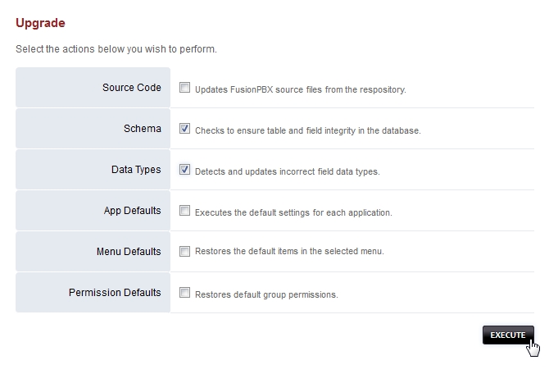
Task: Click 'Detects and updates incorrect field' text
Action: (x=287, y=171)
